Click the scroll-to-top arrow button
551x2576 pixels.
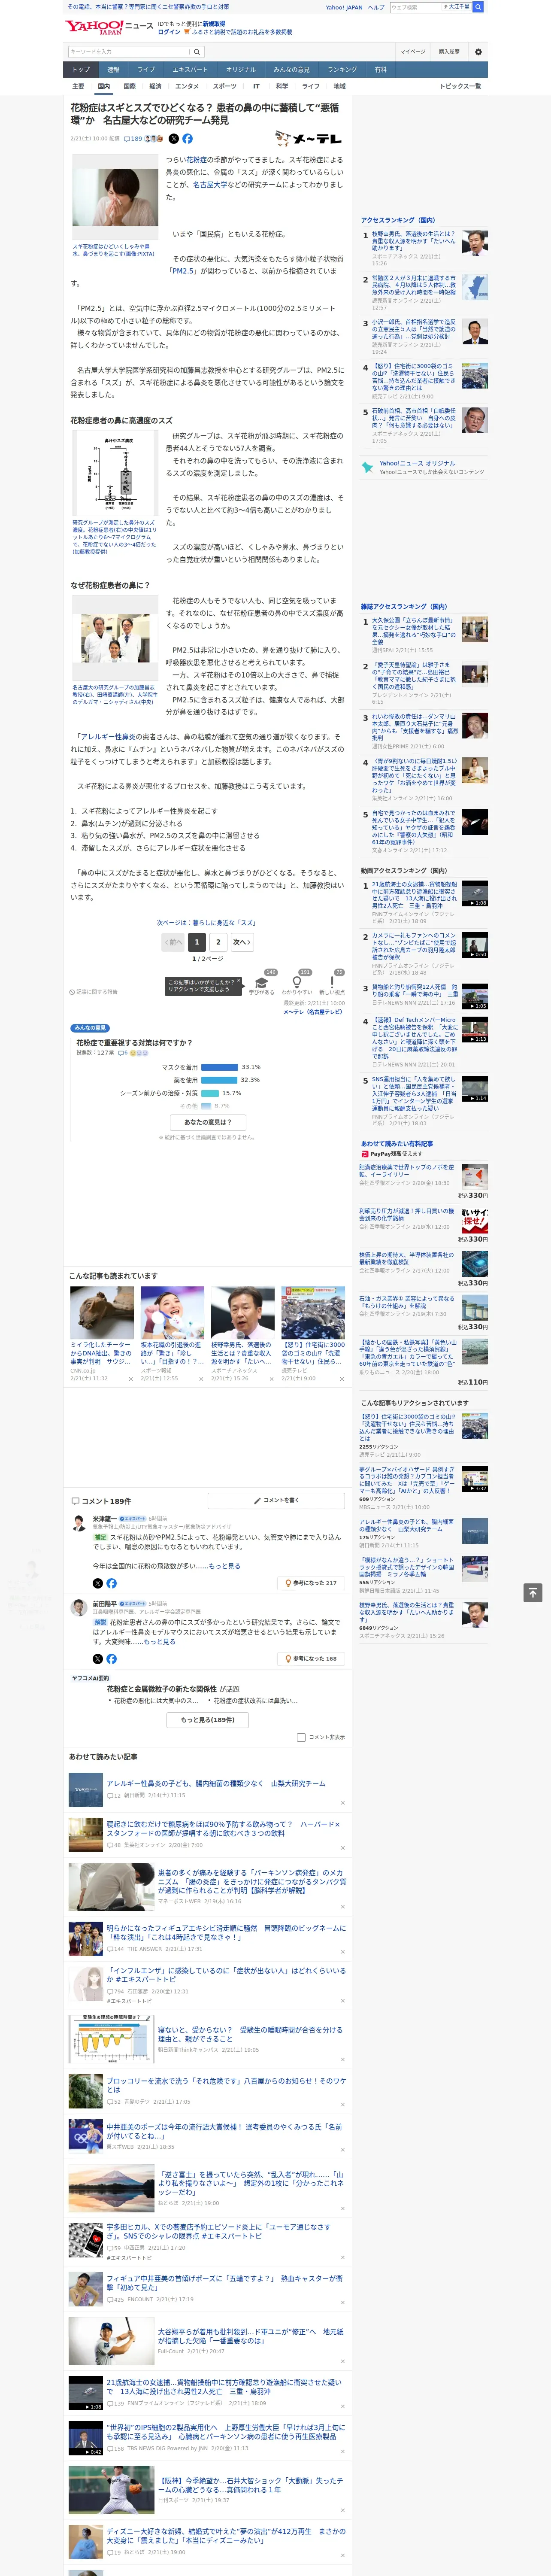pos(533,1592)
